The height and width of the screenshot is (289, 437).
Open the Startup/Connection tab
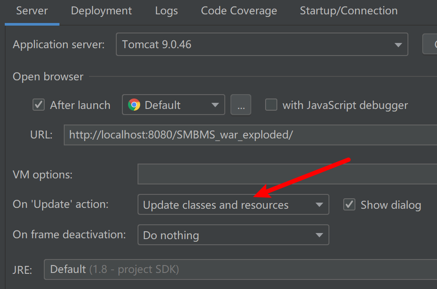[x=348, y=11]
